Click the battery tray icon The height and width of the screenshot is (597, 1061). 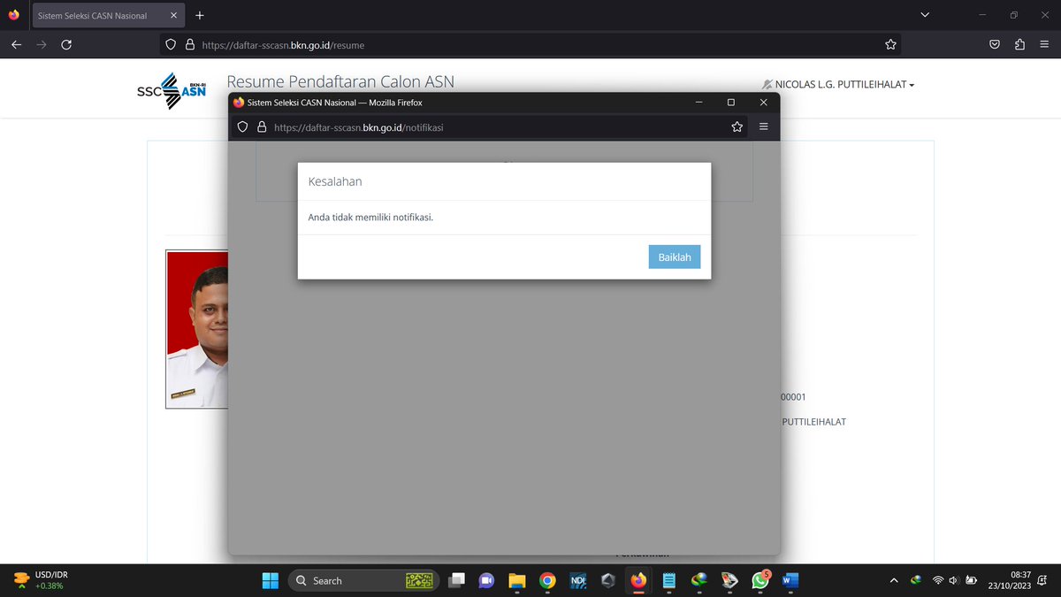coord(973,580)
